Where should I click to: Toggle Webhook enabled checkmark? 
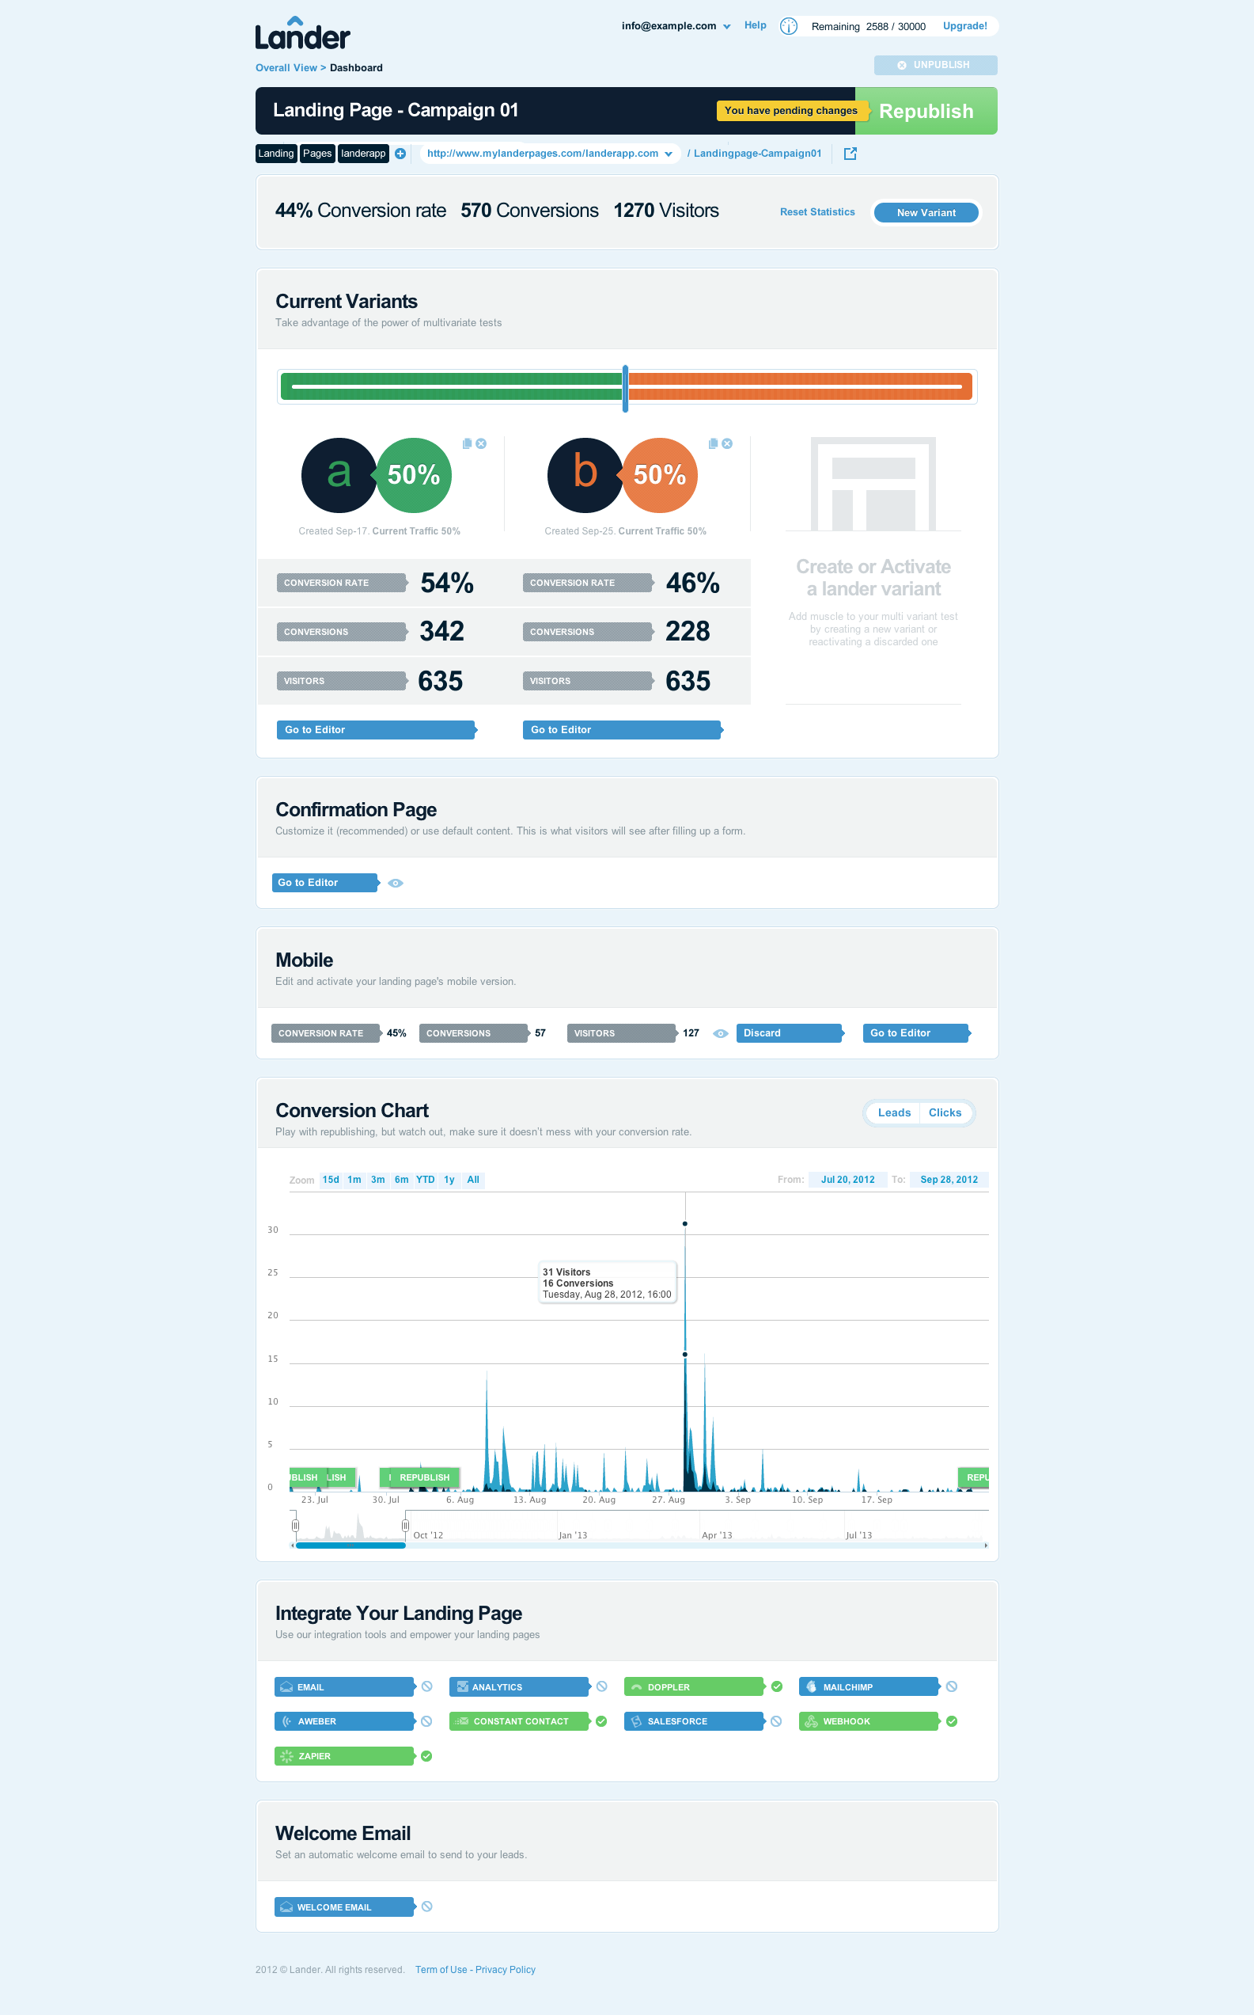[x=952, y=1721]
